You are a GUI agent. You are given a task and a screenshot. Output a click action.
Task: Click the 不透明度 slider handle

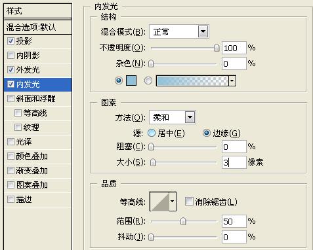(x=217, y=48)
